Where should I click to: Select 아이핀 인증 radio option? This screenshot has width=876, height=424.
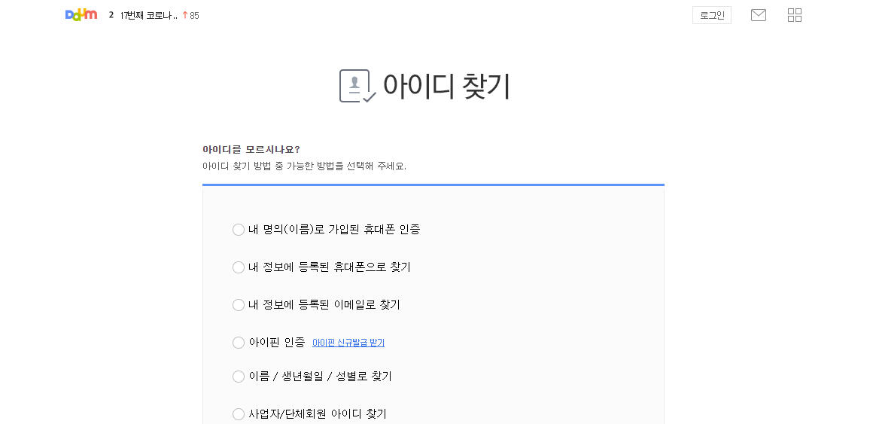tap(239, 343)
